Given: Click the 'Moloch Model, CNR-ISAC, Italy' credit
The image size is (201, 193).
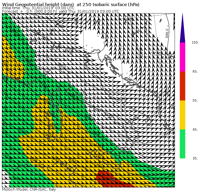Looking at the screenshot, I should [29, 189].
